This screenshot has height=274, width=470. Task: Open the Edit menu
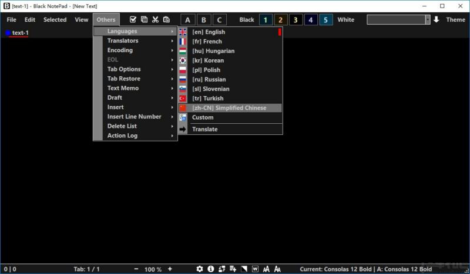30,20
